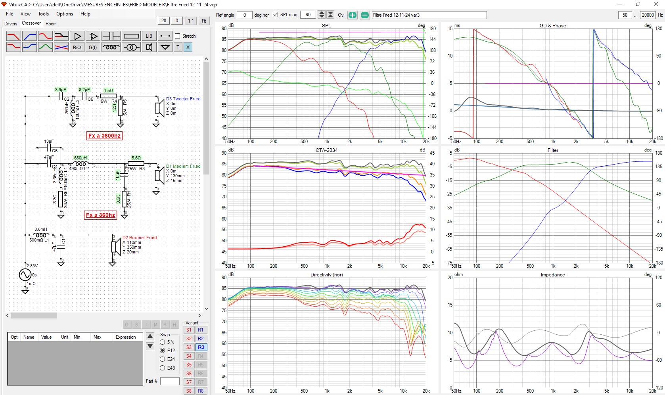665x395 pixels.
Task: Open the Tools menu
Action: point(43,14)
